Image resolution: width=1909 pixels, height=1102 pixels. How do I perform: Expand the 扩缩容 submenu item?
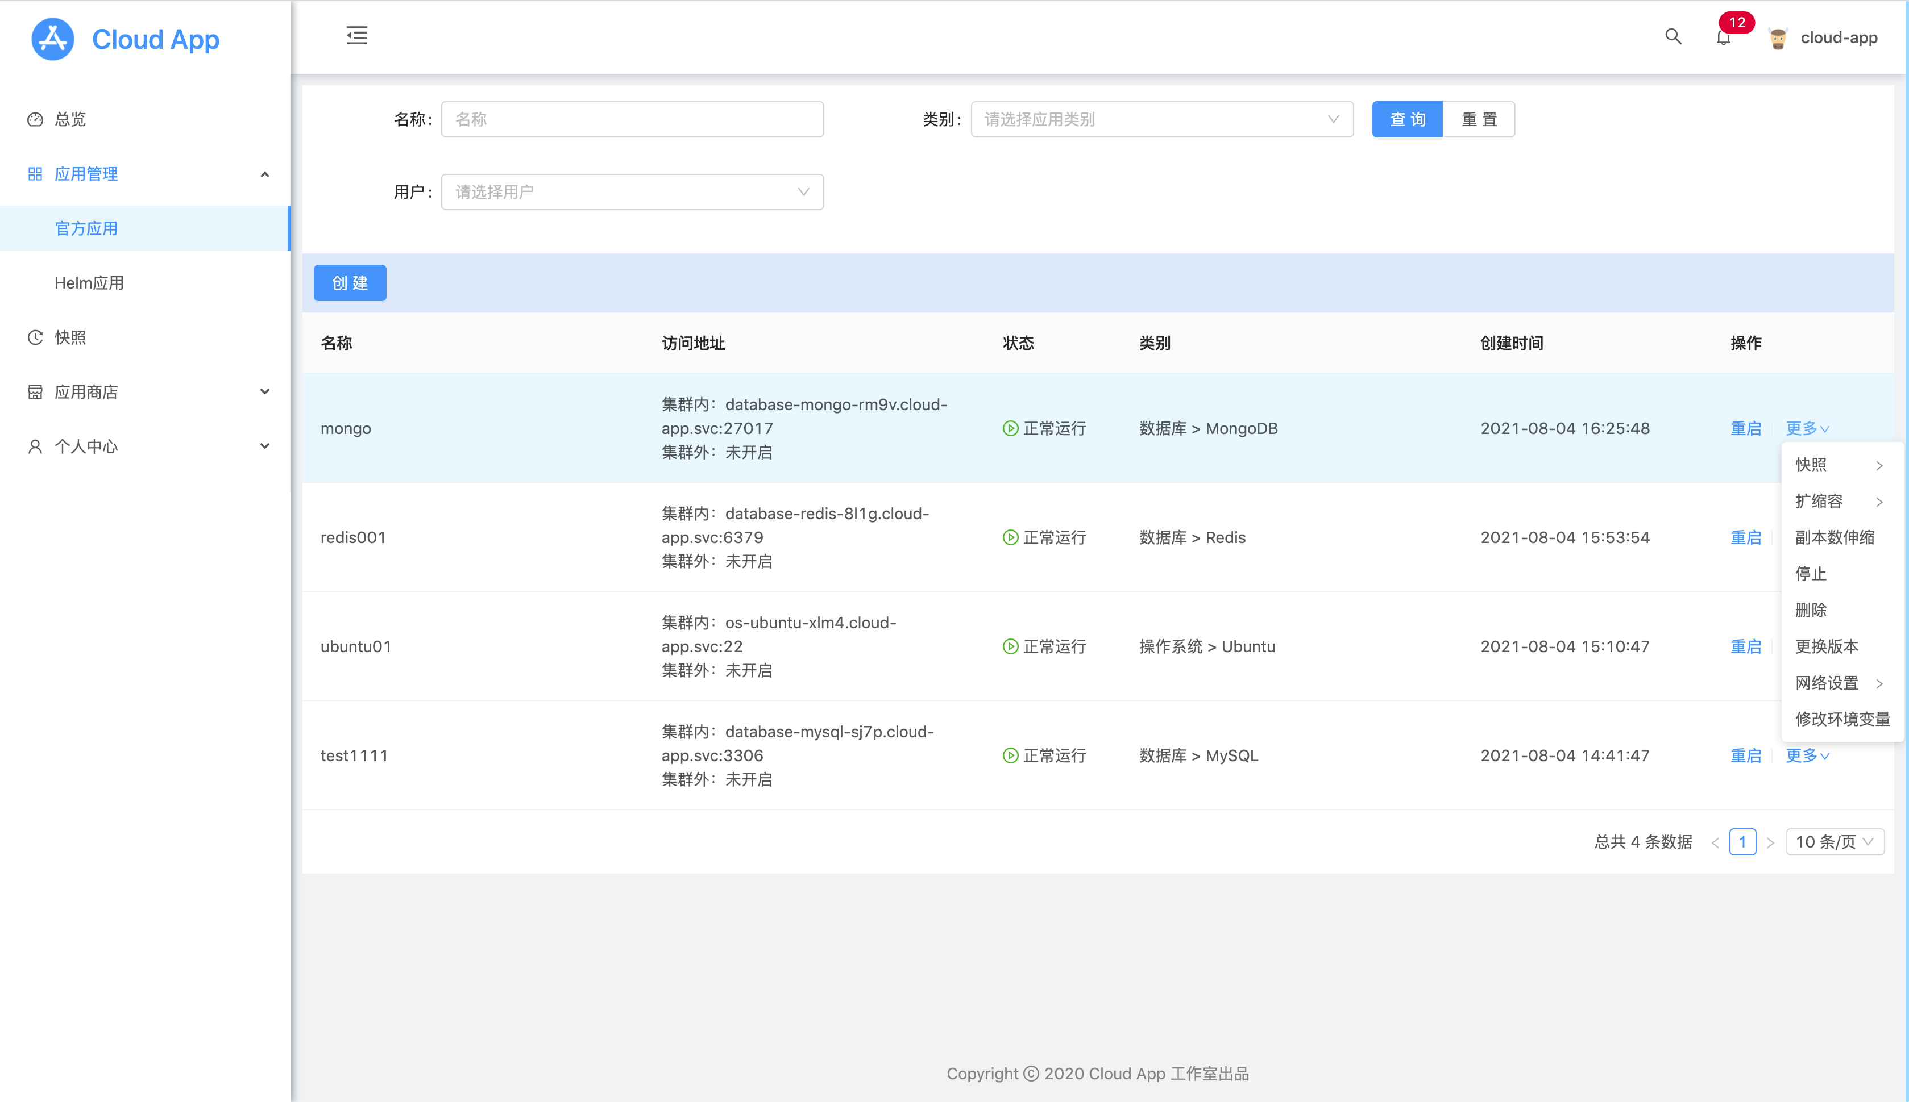click(1841, 501)
